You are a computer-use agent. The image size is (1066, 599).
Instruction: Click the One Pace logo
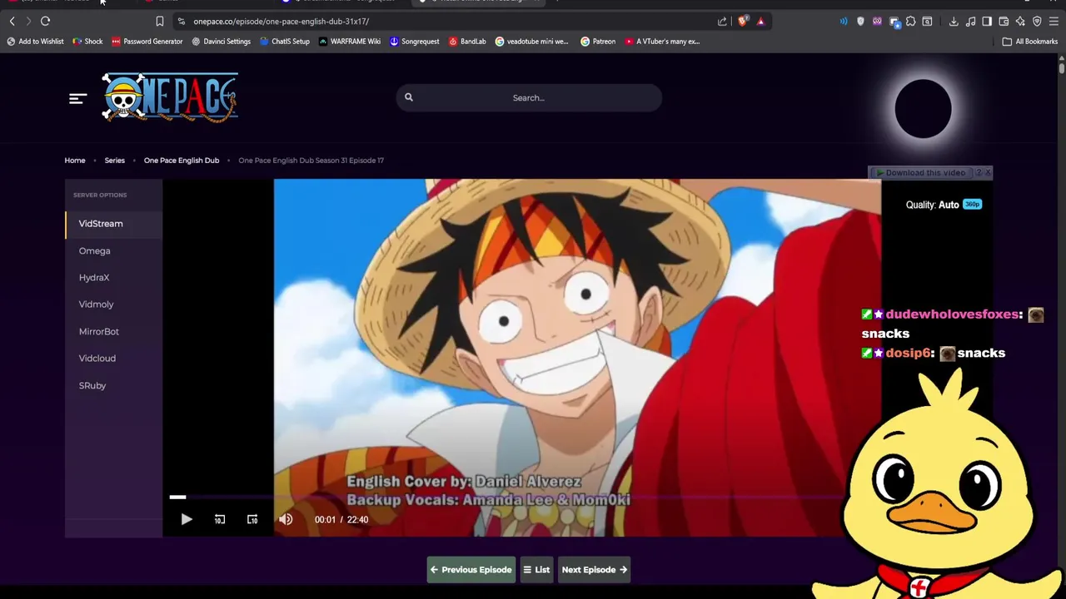coord(170,97)
